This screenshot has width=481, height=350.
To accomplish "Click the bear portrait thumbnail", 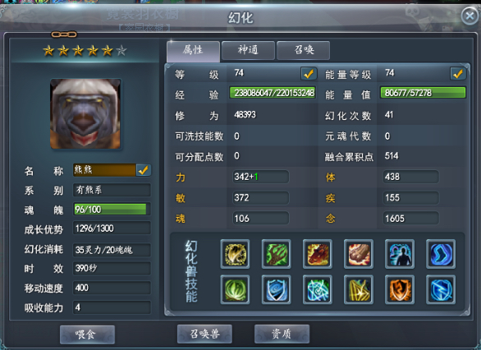I will click(86, 114).
